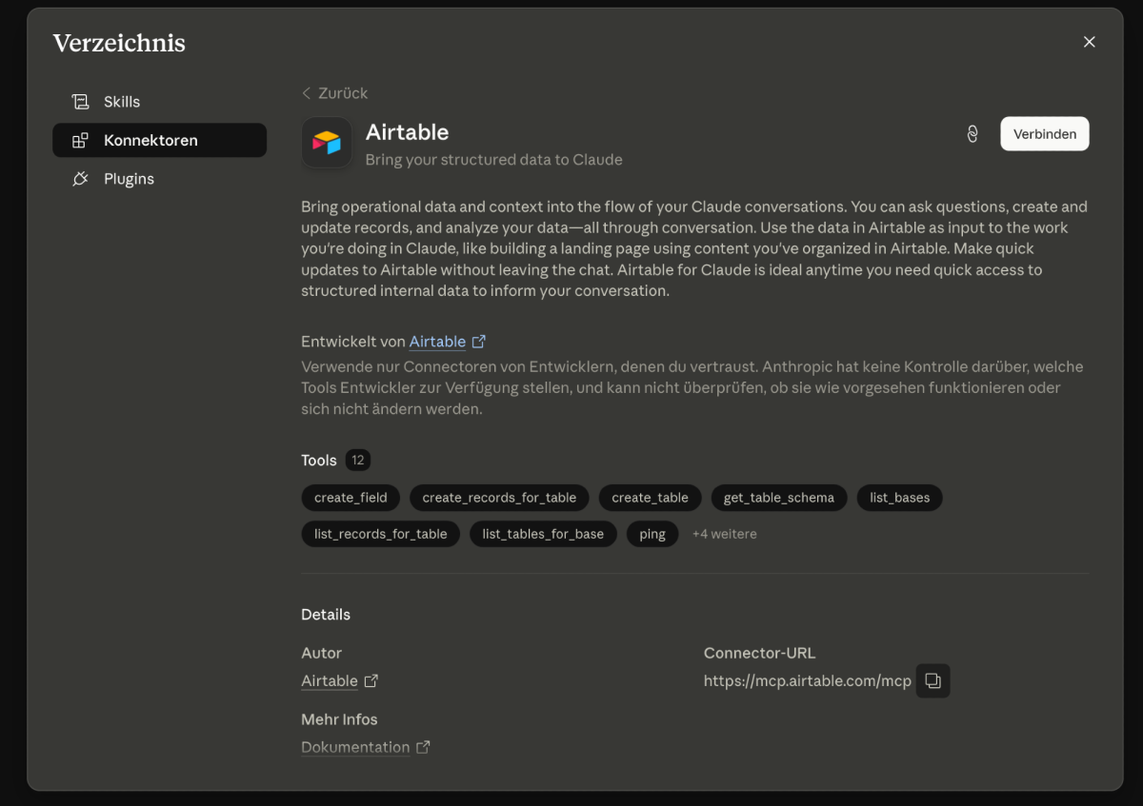
Task: Click the Airtable connector title
Action: [407, 132]
